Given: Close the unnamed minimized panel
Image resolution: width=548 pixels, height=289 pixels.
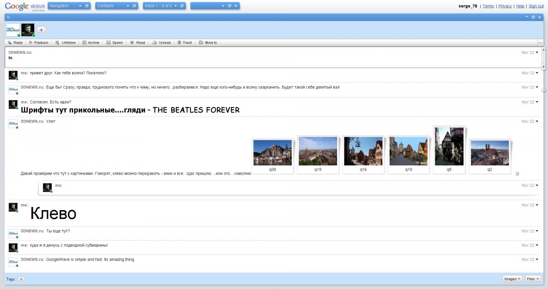Looking at the screenshot, I should [236, 6].
